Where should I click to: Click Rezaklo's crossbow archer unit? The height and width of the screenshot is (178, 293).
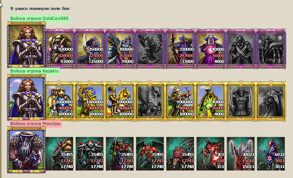(181, 101)
